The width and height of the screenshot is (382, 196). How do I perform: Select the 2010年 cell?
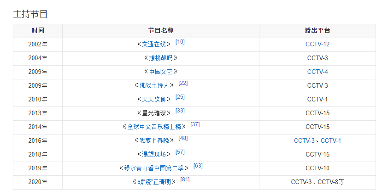pyautogui.click(x=38, y=100)
